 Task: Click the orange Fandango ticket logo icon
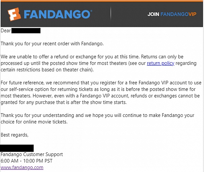point(14,14)
